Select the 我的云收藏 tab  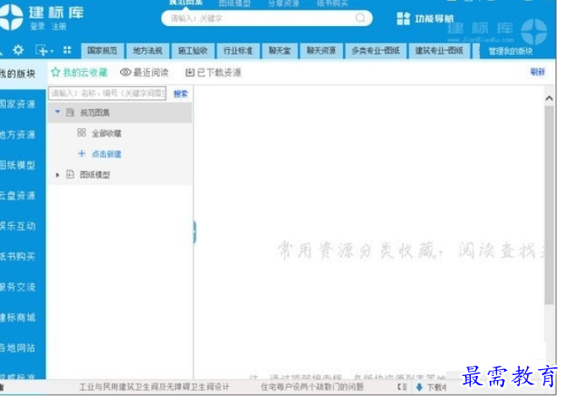79,73
